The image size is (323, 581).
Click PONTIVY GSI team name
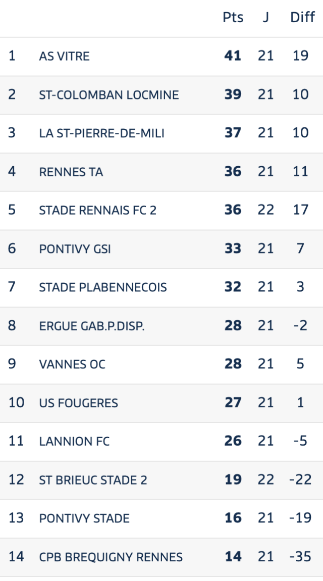(75, 249)
